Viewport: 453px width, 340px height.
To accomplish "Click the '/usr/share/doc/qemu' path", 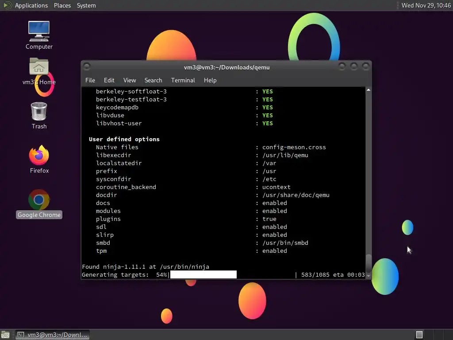I will coord(296,195).
